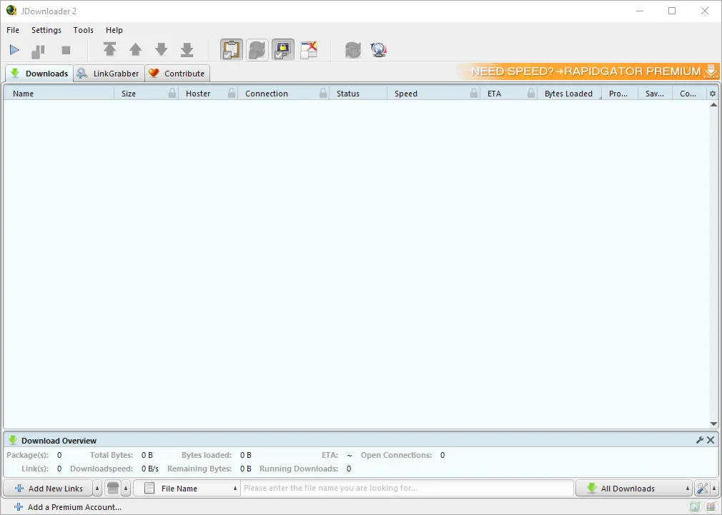
Task: Move selection down one position
Action: pos(161,49)
